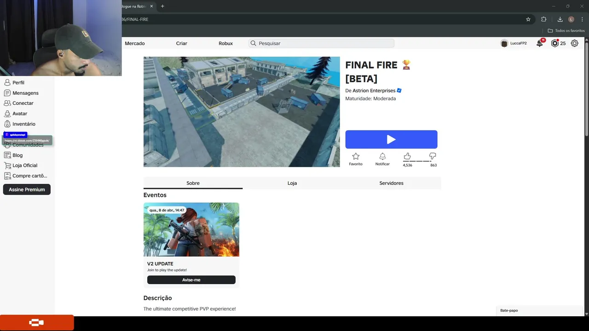The image size is (589, 331).
Task: Click the game preview thumbnail image
Action: point(242,112)
